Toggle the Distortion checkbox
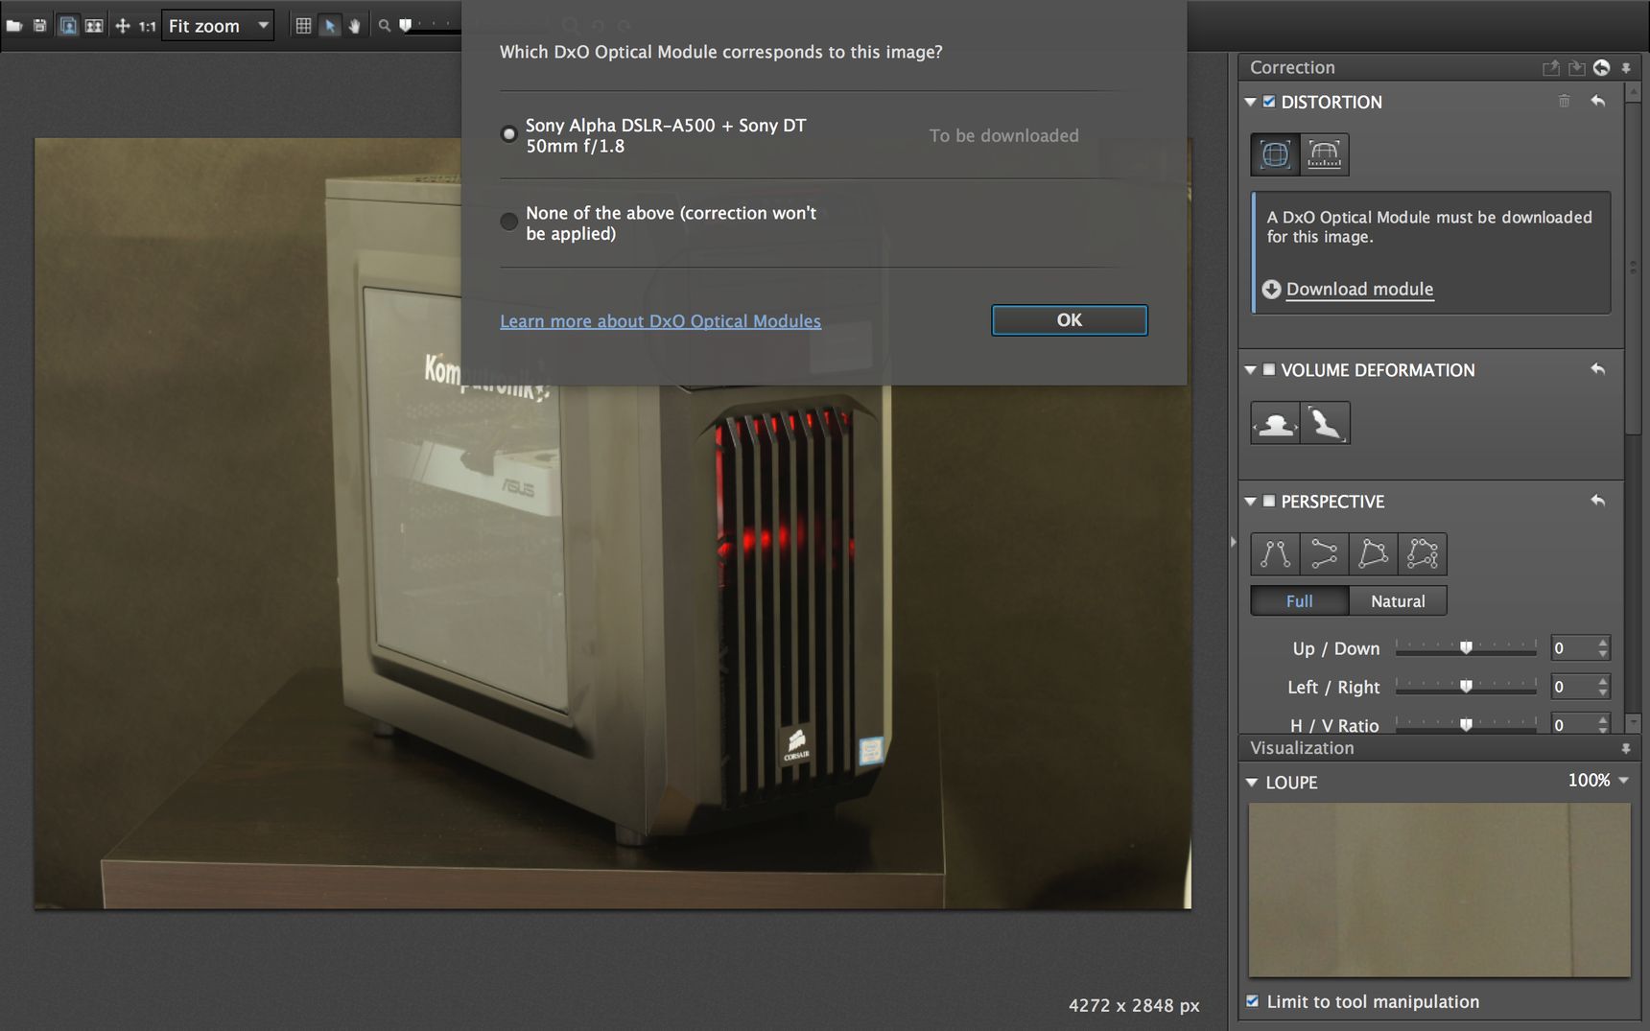The width and height of the screenshot is (1650, 1031). pyautogui.click(x=1269, y=102)
